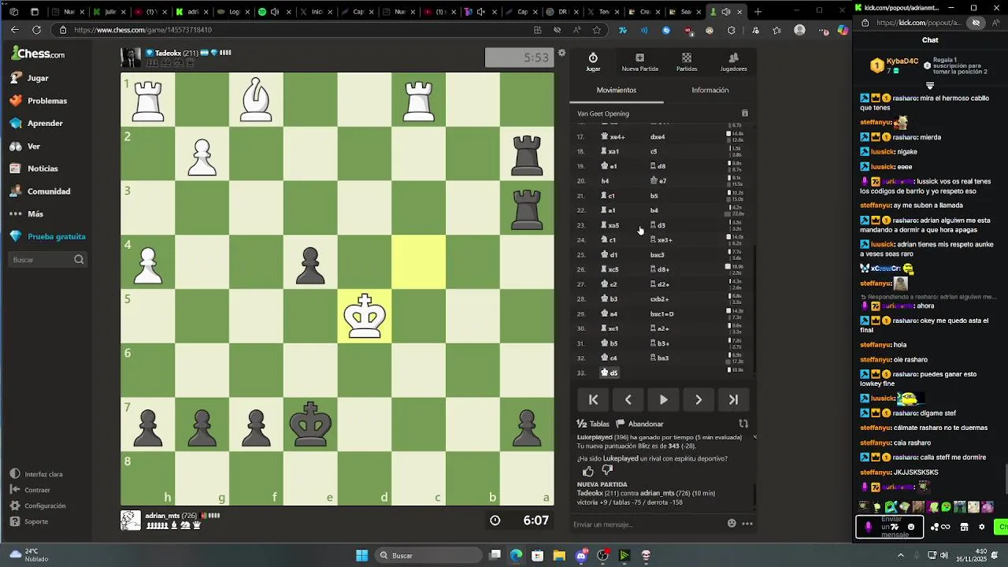The width and height of the screenshot is (1008, 567).
Task: Click the chess.com address bar URL
Action: [x=143, y=30]
